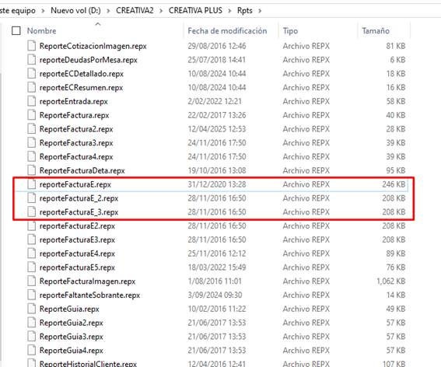Screen dimensions: 441x367
Task: Click the file icon of reporteFacturaE5.repx
Action: pos(31,267)
